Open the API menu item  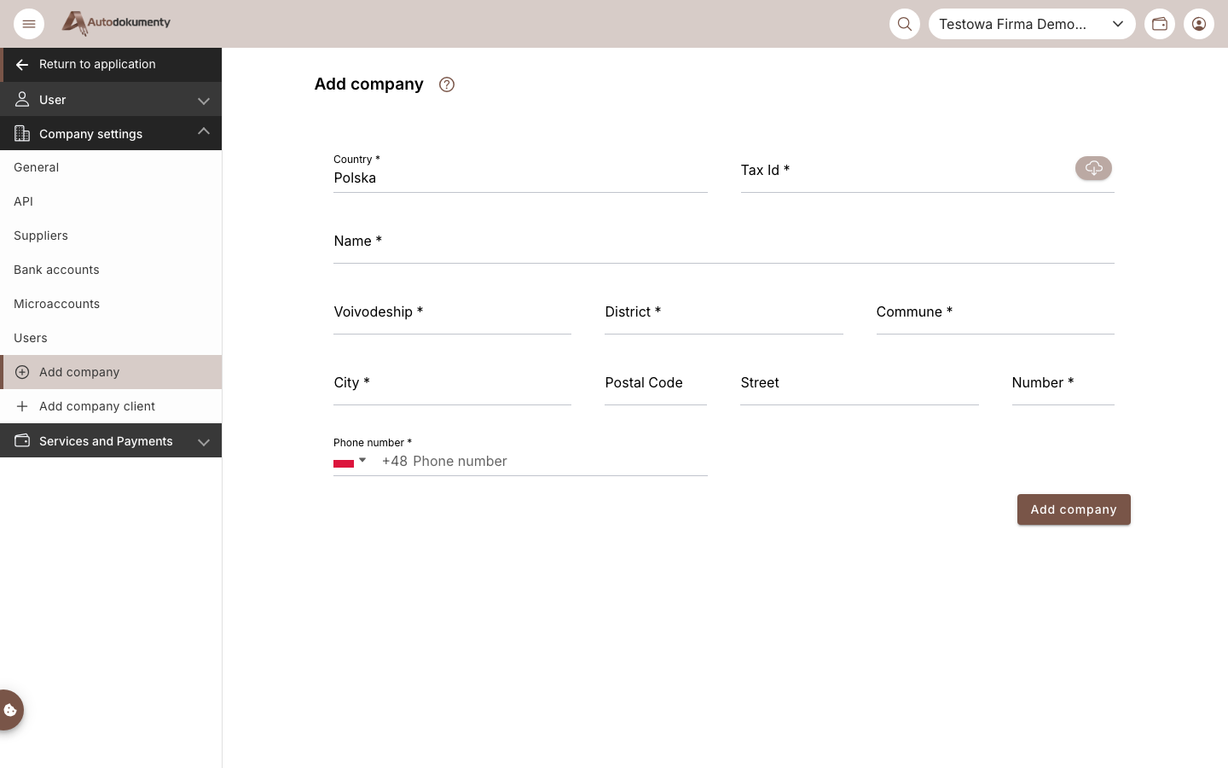pos(111,201)
